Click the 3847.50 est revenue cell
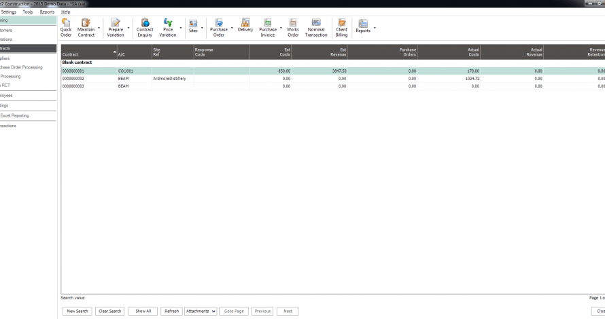 click(x=319, y=71)
